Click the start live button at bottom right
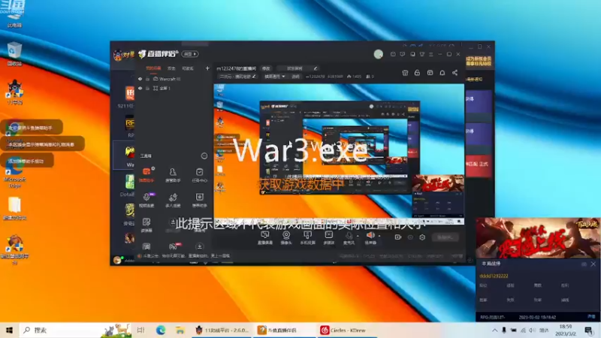Screen dimensions: 601x338 pyautogui.click(x=445, y=237)
